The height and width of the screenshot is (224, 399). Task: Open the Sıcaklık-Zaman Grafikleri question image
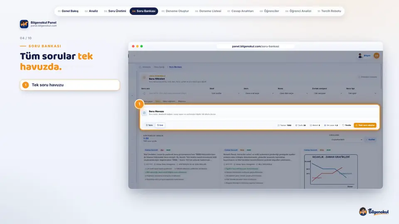331,172
